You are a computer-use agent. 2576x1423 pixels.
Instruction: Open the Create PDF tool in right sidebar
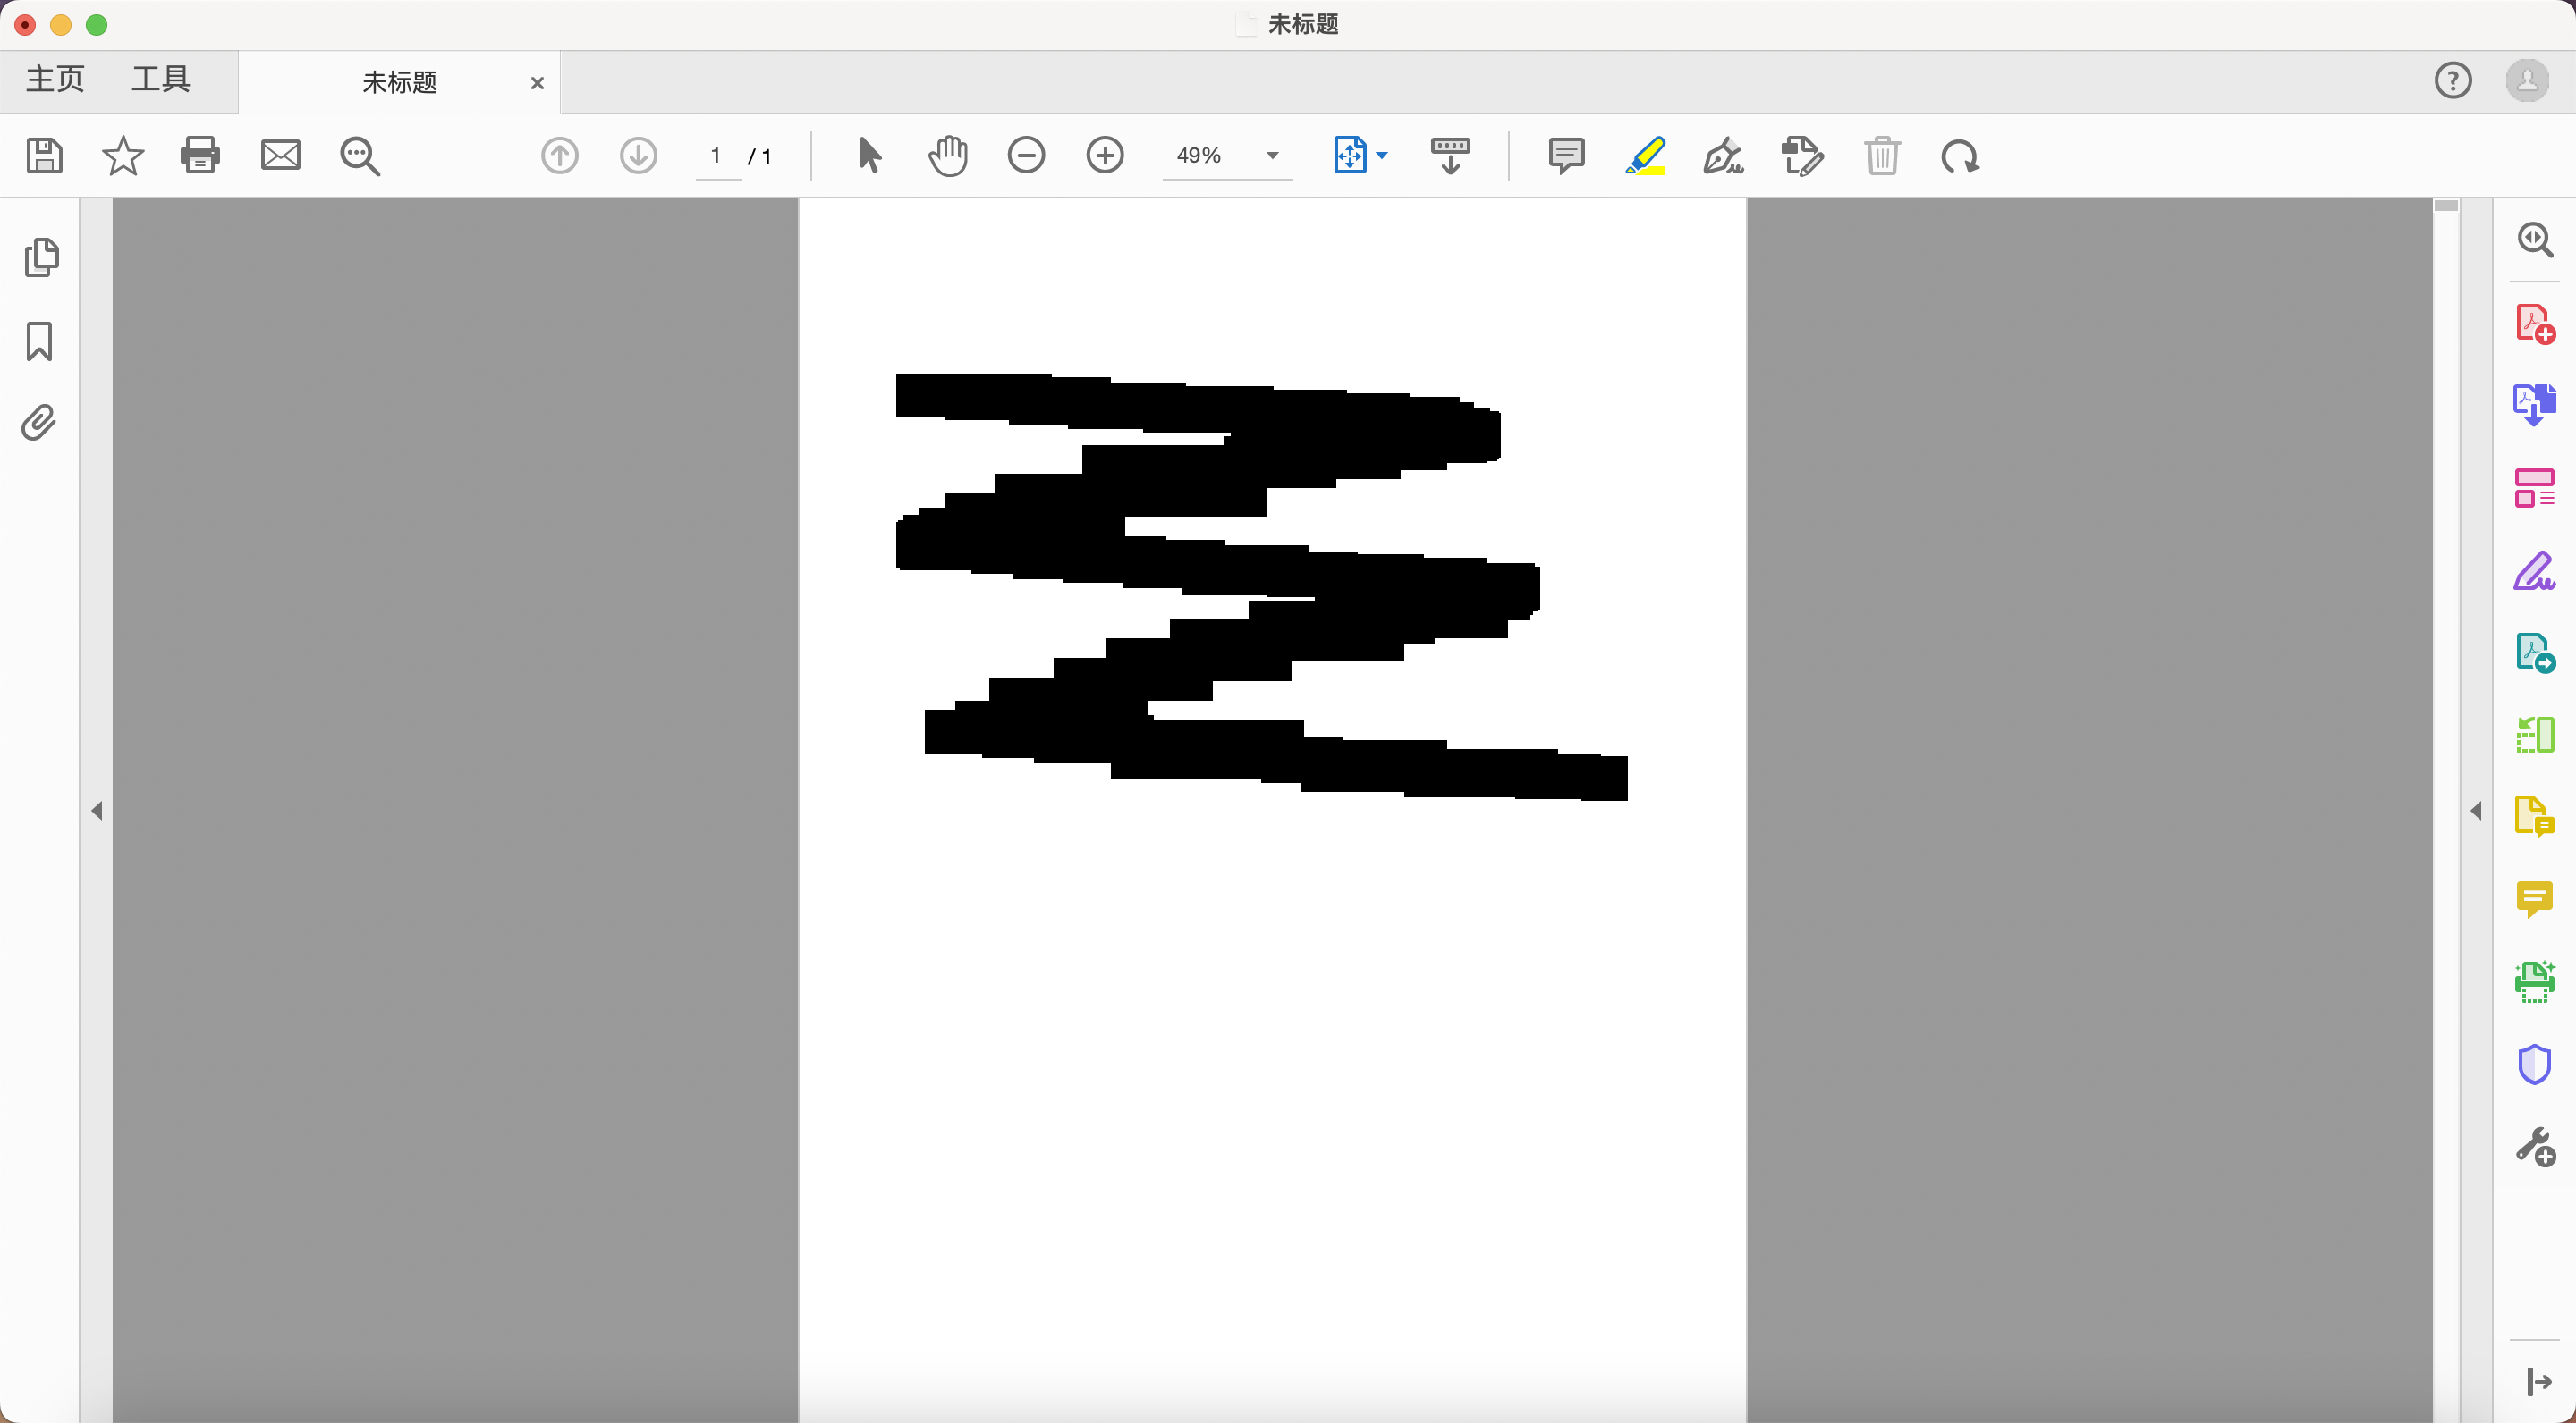[2535, 322]
